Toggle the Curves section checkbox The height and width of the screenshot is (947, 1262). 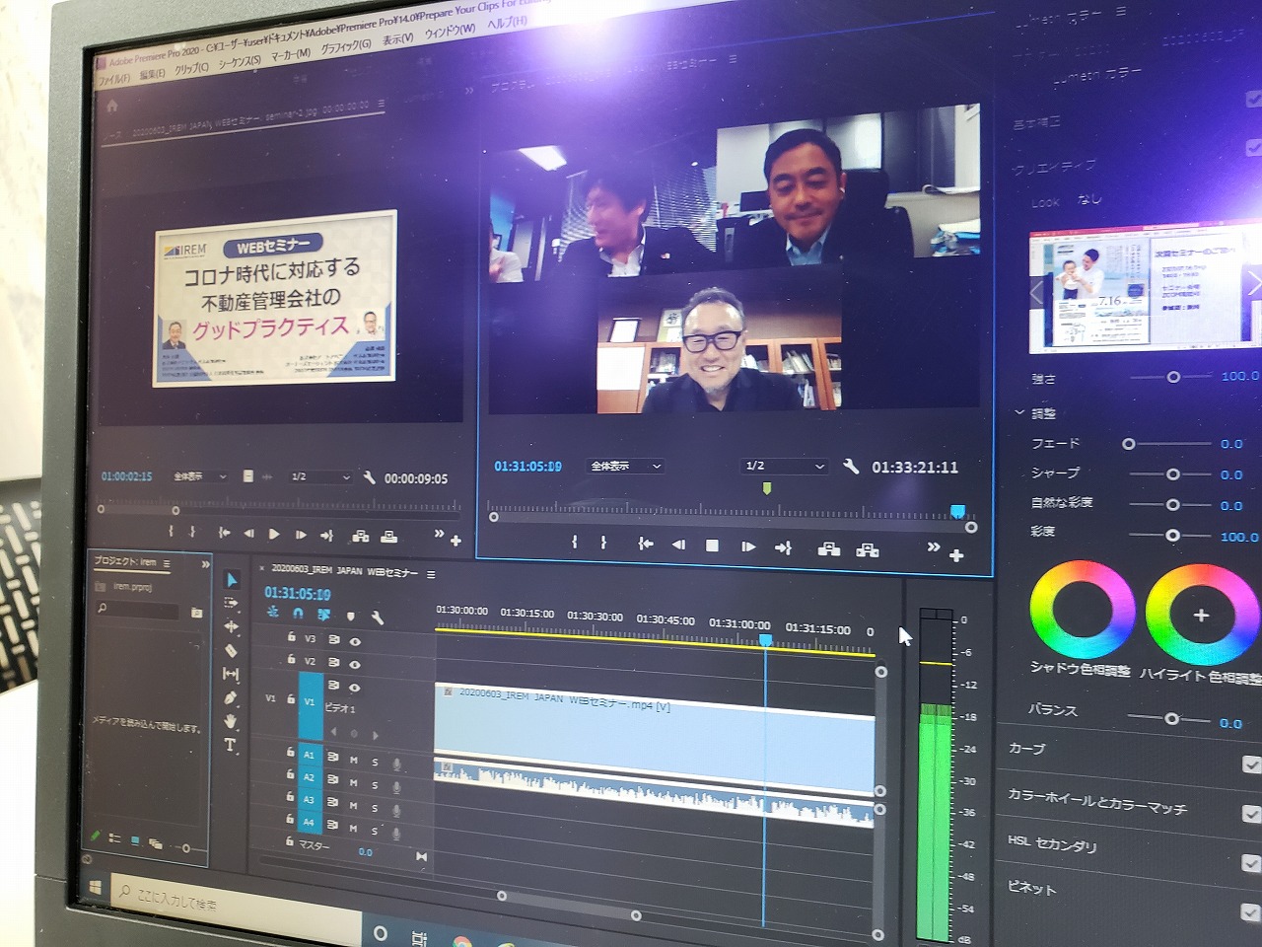1251,765
